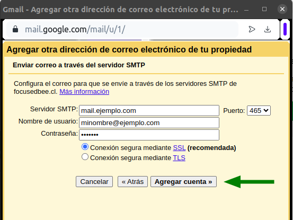293x220 pixels.
Task: Click the send/share arrow icon in address bar
Action: [252, 29]
